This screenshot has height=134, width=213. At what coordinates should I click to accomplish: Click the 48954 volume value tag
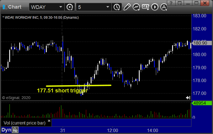tap(202, 103)
